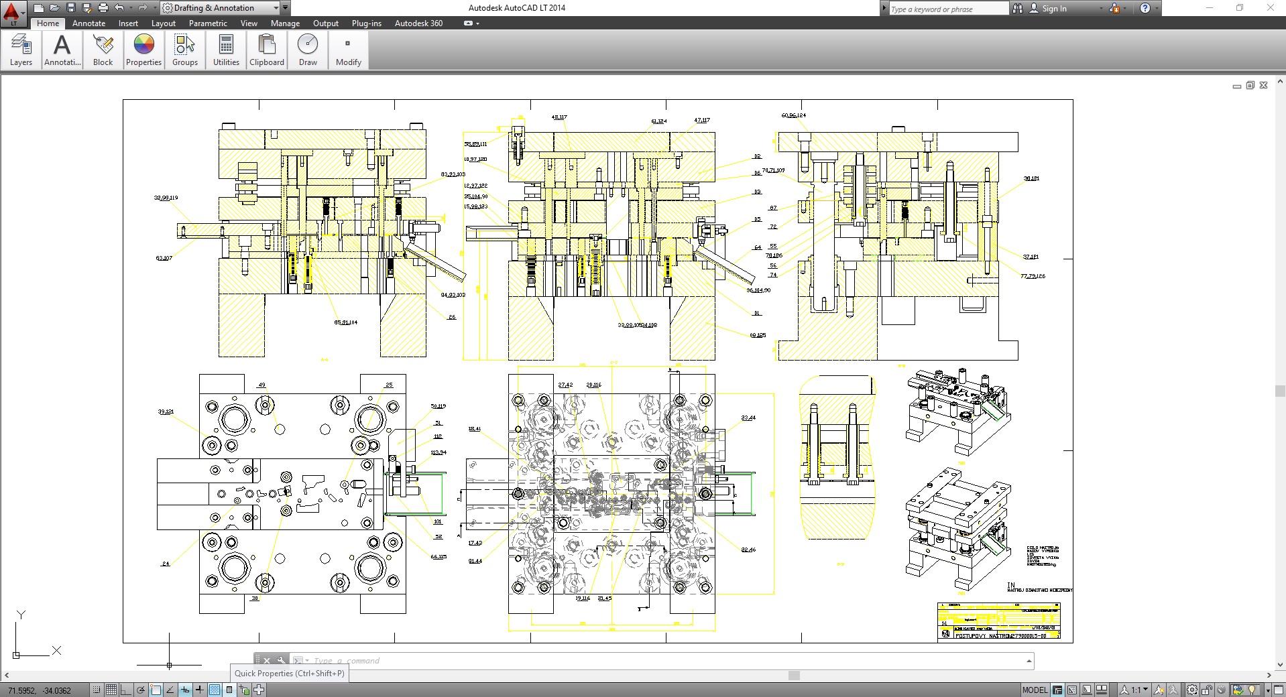This screenshot has width=1286, height=697.
Task: Click the keyword search input field
Action: coord(947,9)
